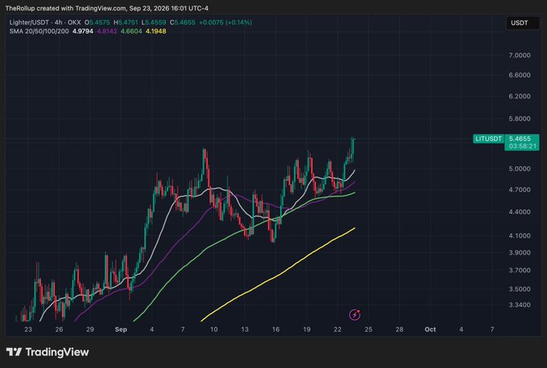Click the 23 date label on time axis
The image size is (547, 368).
coord(28,329)
